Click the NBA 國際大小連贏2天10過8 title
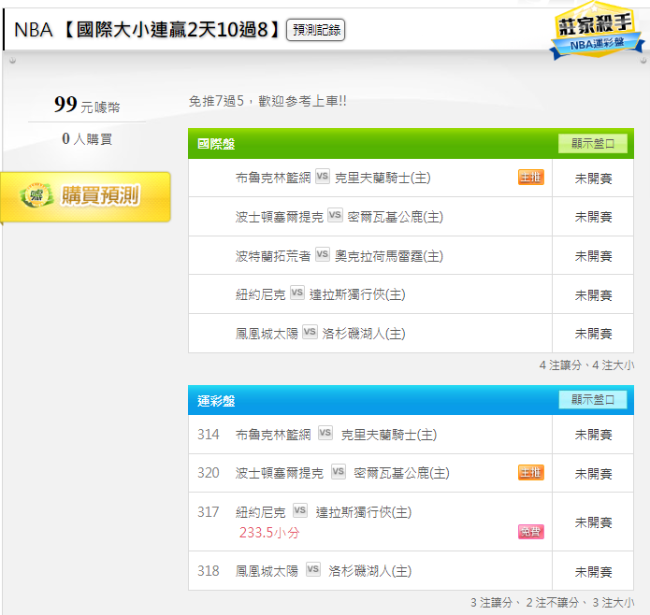Image resolution: width=650 pixels, height=615 pixels. pyautogui.click(x=148, y=30)
